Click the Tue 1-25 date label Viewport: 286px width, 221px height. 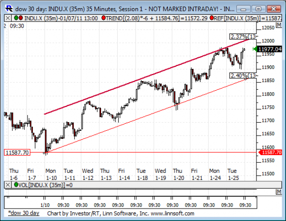pyautogui.click(x=233, y=174)
